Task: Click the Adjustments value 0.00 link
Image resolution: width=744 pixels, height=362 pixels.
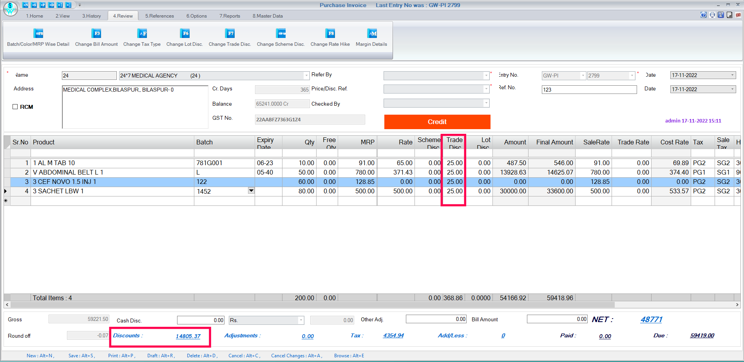Action: [308, 336]
